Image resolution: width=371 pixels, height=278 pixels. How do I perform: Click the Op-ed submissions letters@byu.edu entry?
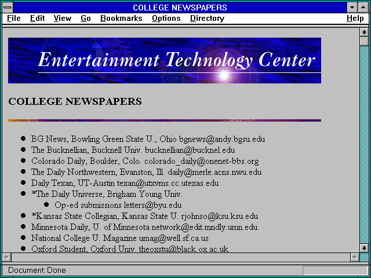(x=118, y=205)
